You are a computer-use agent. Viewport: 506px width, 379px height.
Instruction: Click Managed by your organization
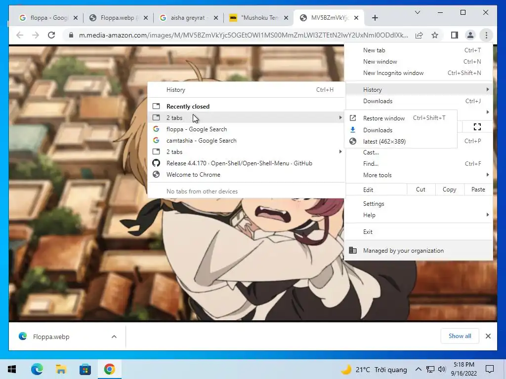click(x=419, y=250)
